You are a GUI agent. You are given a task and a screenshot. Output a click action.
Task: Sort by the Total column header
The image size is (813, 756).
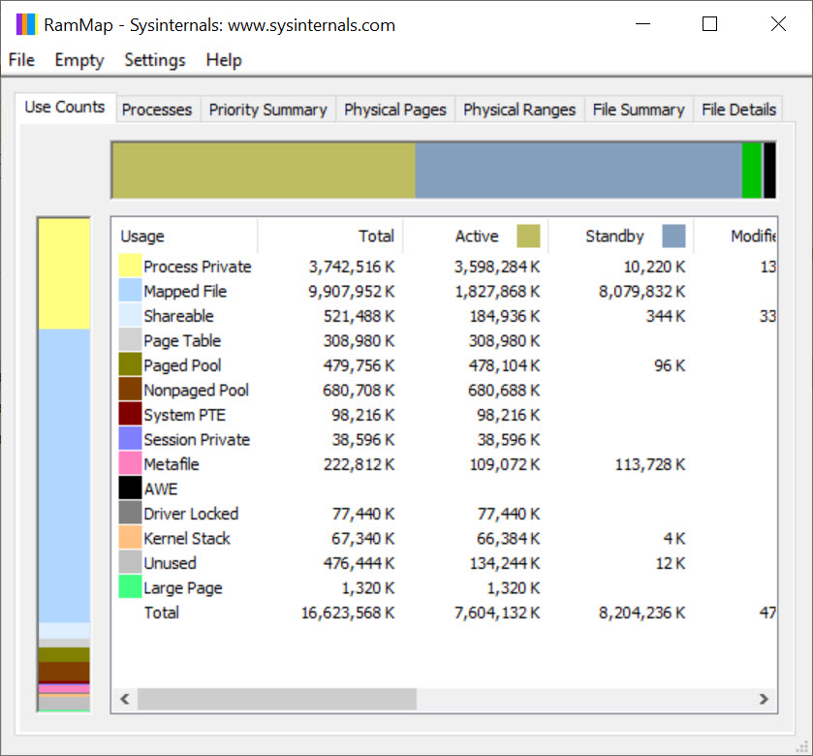pos(330,236)
